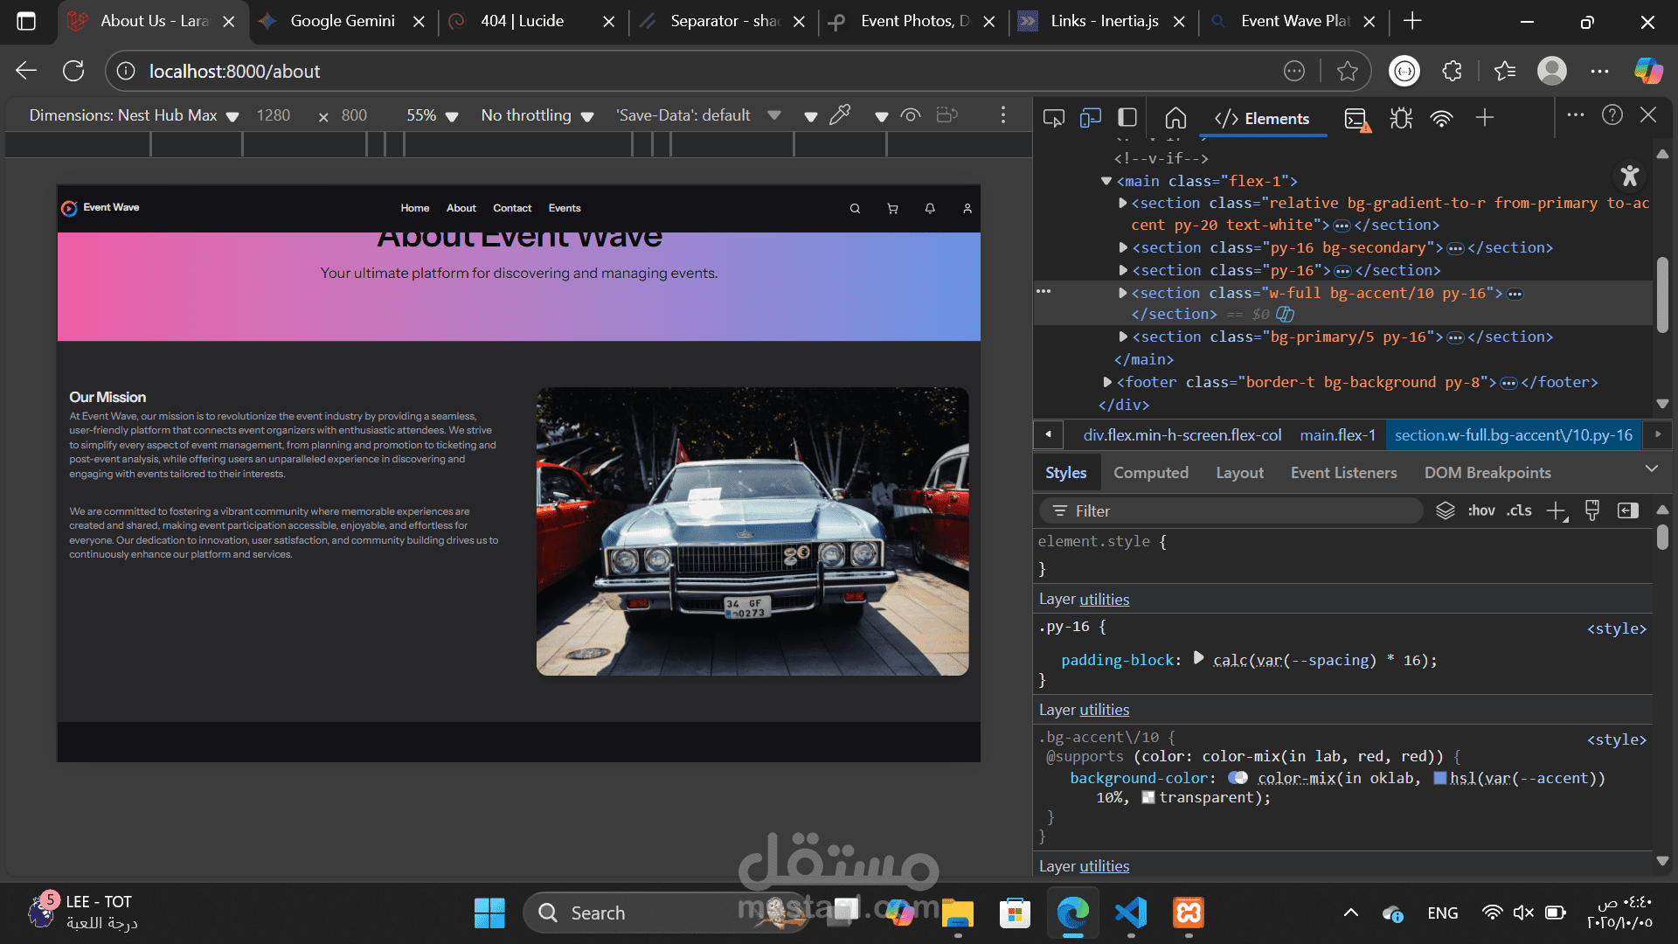Toggle the :hov element state panel
This screenshot has height=944, width=1678.
pos(1480,510)
